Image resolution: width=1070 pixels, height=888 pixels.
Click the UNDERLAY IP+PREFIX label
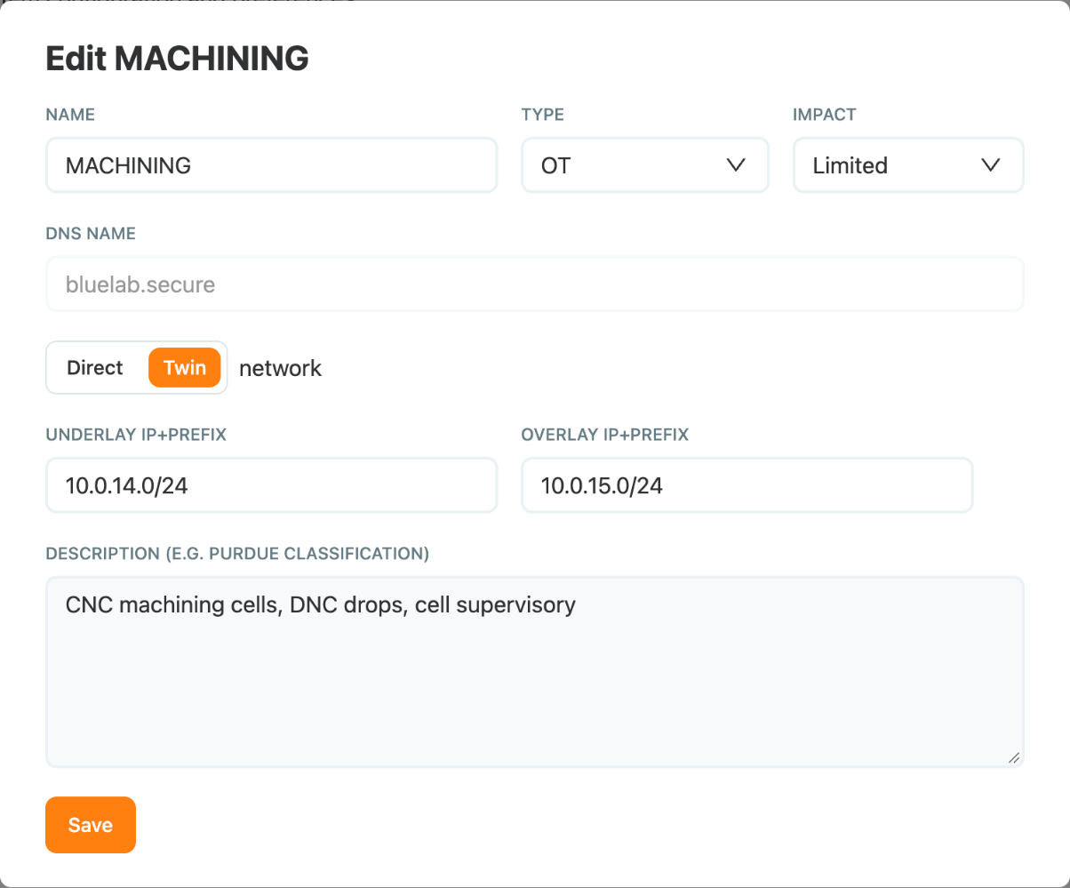pyautogui.click(x=136, y=436)
